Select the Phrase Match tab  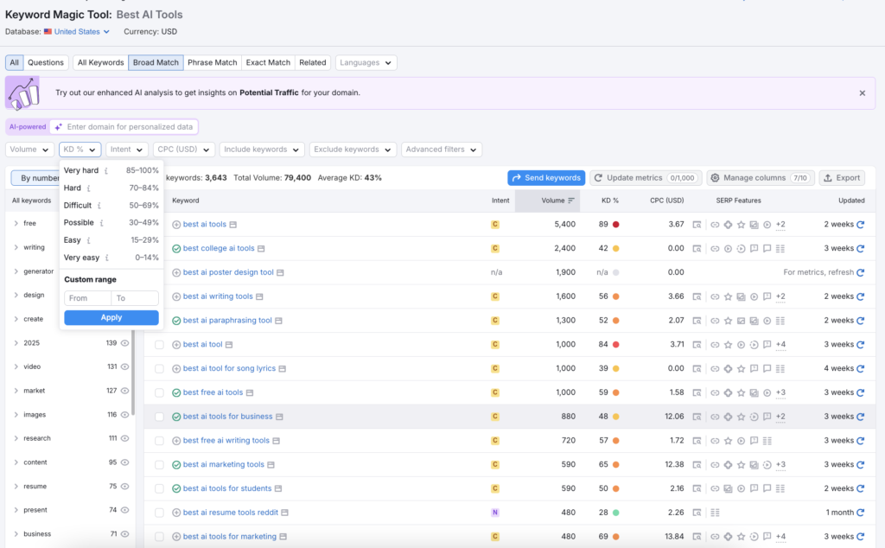213,62
